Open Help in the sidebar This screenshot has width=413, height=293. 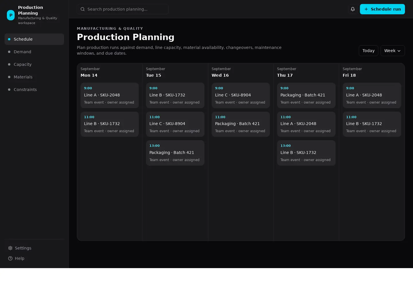tap(34, 258)
